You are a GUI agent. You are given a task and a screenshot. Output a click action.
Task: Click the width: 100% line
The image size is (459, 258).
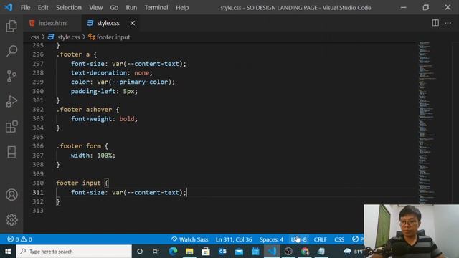tap(93, 156)
